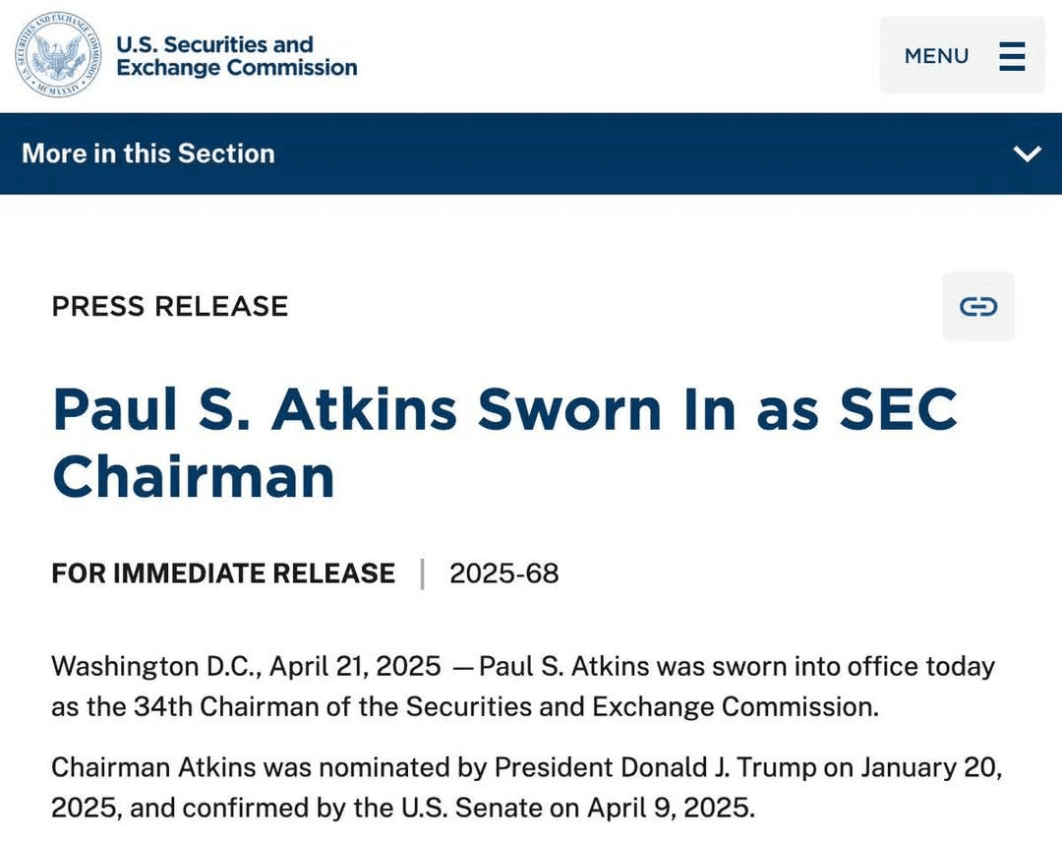This screenshot has width=1062, height=844.
Task: Open the hamburger menu icon
Action: (1012, 56)
